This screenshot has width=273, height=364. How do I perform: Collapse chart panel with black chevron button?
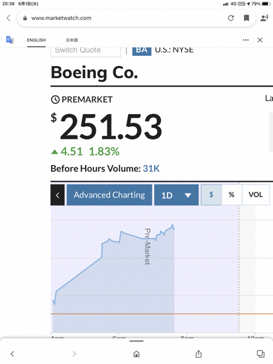[x=58, y=195]
